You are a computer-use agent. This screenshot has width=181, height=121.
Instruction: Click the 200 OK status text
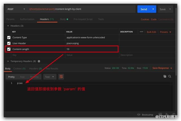click(x=115, y=68)
